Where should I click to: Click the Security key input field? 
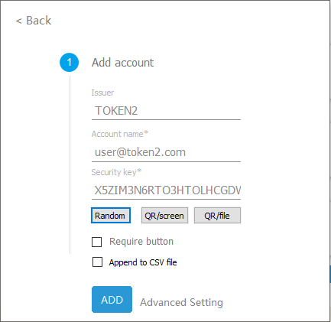[x=166, y=190]
